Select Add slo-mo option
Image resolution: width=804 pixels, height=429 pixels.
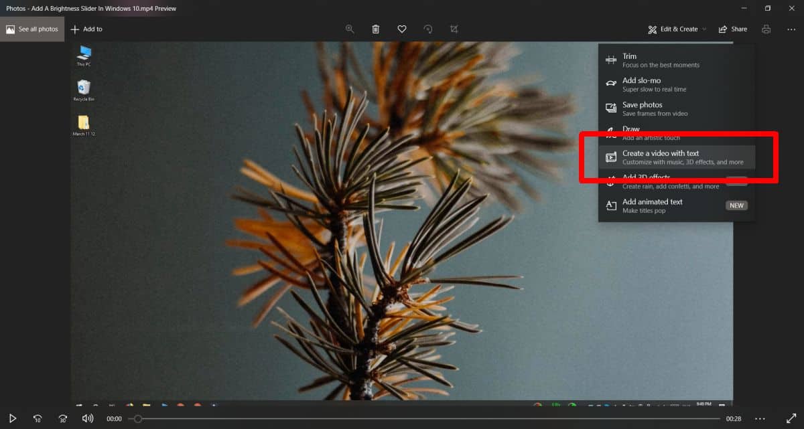(677, 84)
